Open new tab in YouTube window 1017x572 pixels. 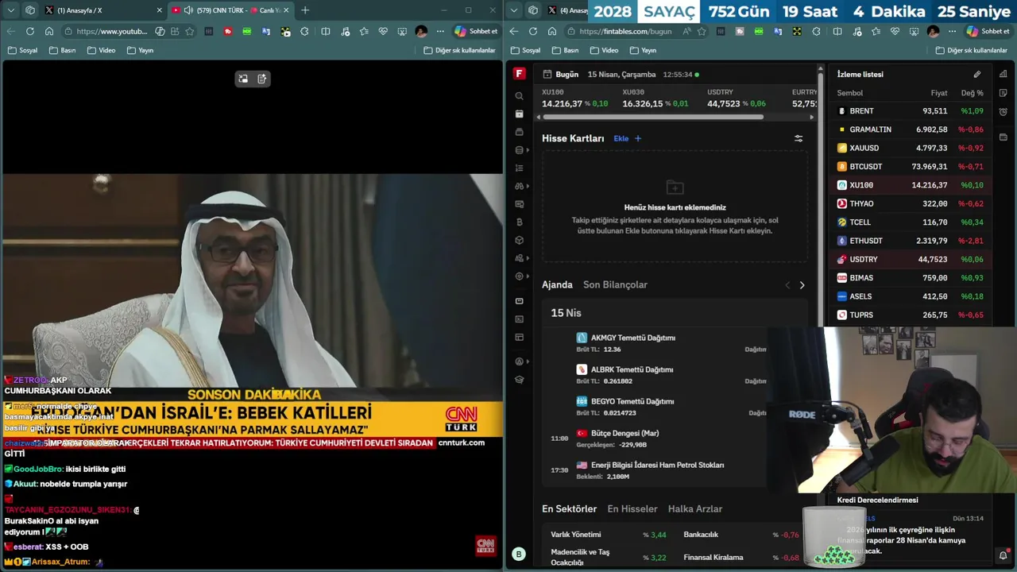click(x=305, y=10)
